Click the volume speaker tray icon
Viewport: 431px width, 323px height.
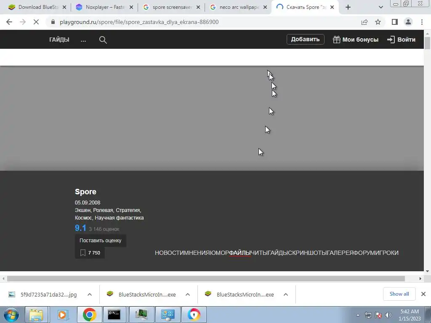(388, 315)
